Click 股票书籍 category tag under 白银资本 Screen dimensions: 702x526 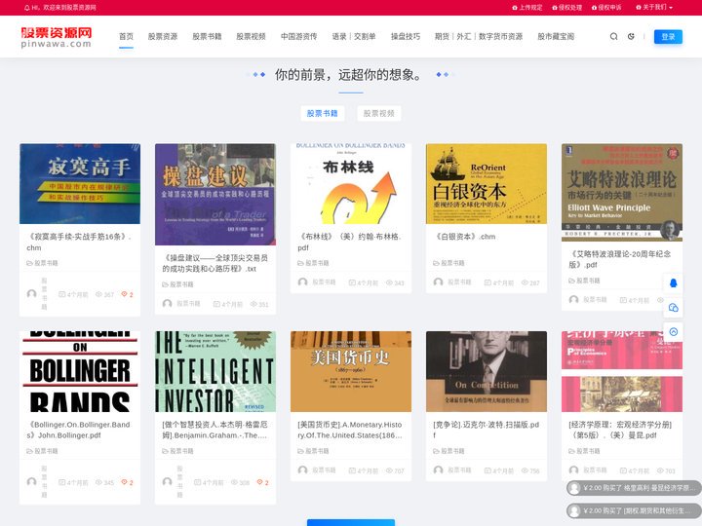click(448, 263)
